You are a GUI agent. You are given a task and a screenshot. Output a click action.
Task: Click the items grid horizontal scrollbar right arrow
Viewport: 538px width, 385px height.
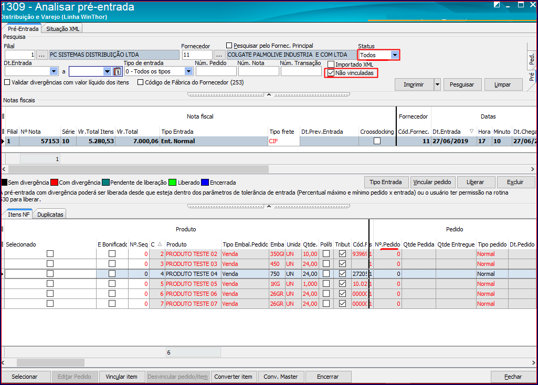533,362
